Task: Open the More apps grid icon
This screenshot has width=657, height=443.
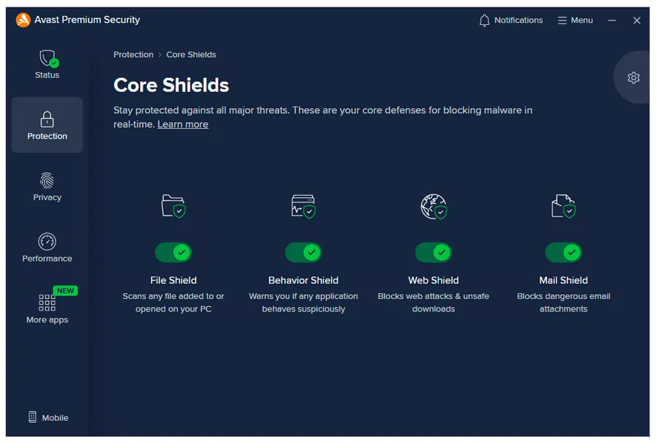Action: (x=47, y=303)
